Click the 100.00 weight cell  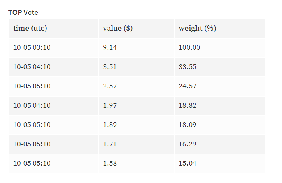[x=220, y=48]
